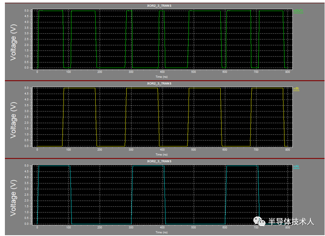Click the 0.0 tick on the v(A) voltage axis

pyautogui.click(x=26, y=224)
